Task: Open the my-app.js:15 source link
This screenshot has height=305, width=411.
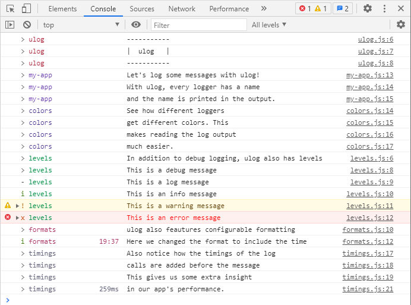Action: [x=370, y=99]
